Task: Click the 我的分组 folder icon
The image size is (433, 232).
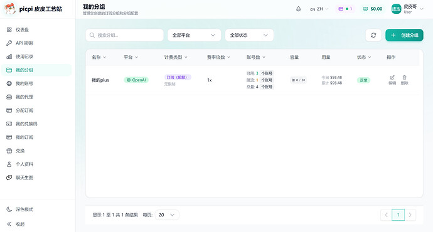Action: [x=9, y=70]
